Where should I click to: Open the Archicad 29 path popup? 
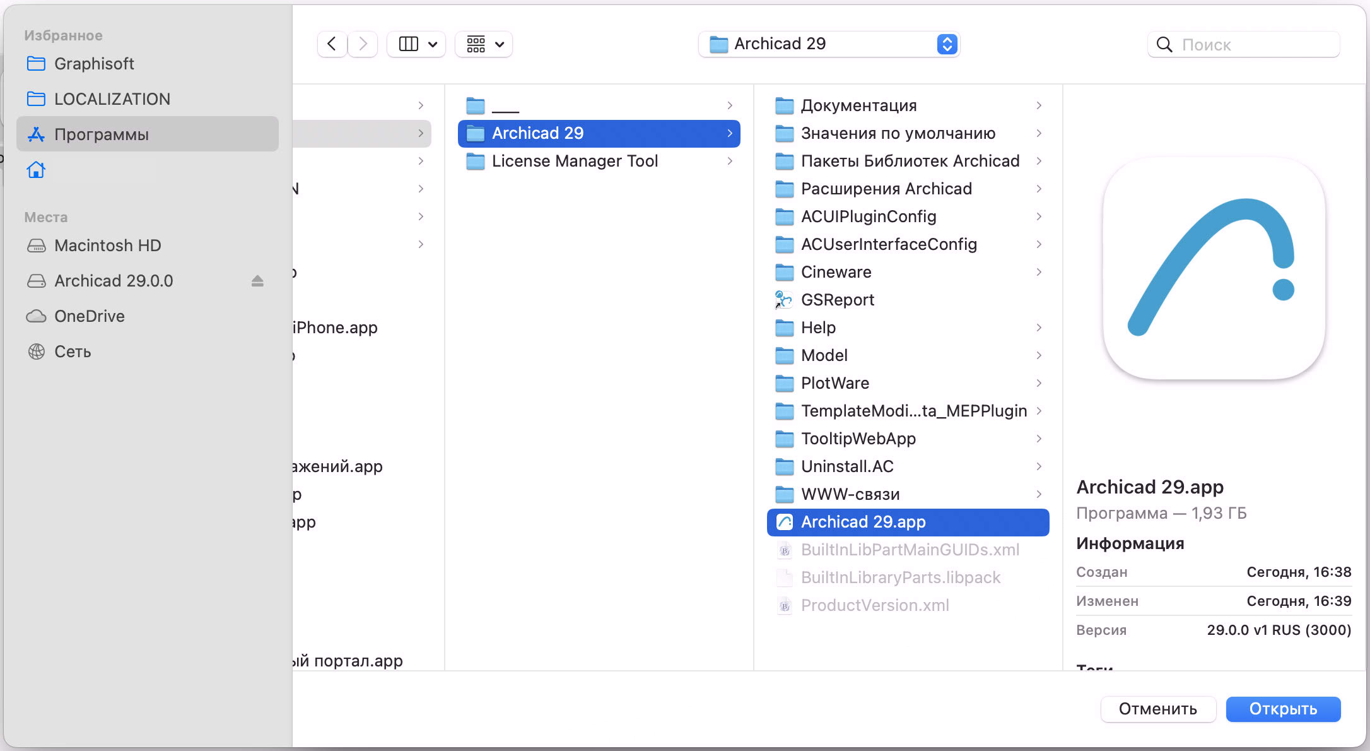(829, 44)
